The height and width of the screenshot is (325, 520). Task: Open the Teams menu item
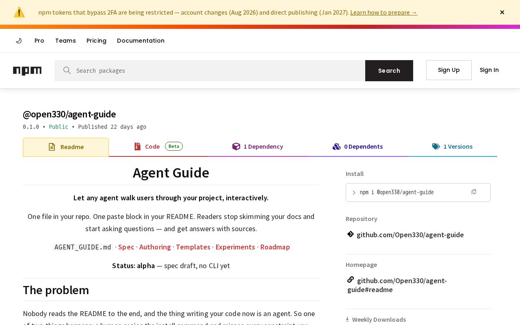tap(65, 41)
